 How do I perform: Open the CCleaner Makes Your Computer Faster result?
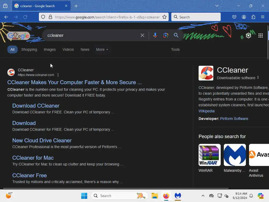[74, 82]
